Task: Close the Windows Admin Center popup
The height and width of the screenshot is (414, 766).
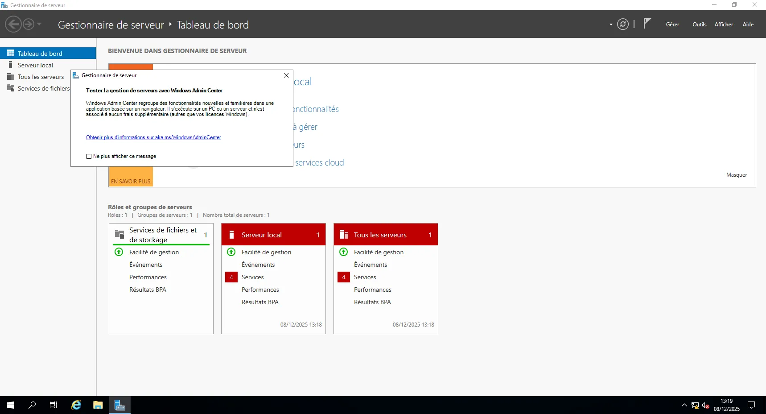Action: [286, 75]
